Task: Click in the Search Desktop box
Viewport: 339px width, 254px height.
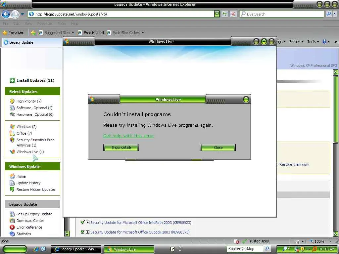Action: [245, 249]
